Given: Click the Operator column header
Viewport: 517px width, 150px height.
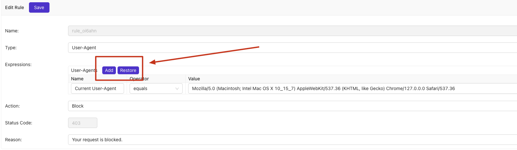Looking at the screenshot, I should click(x=139, y=79).
